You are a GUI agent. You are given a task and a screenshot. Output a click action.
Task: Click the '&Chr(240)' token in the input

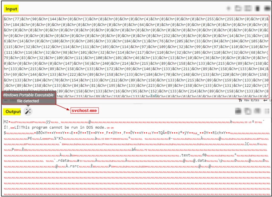point(101,63)
